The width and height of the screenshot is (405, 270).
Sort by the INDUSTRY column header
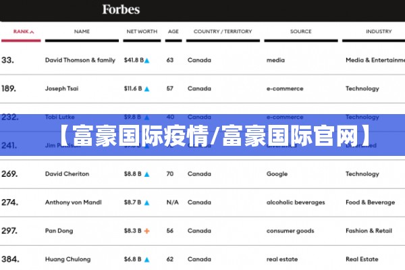pos(379,32)
